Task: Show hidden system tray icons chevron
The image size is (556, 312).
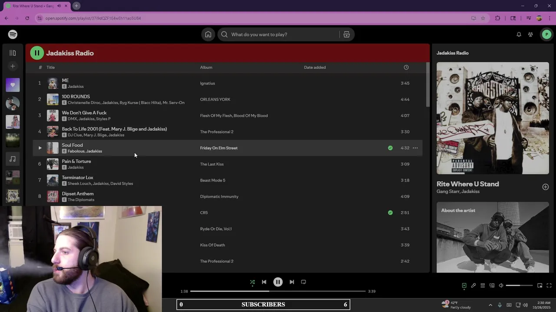Action: point(490,305)
